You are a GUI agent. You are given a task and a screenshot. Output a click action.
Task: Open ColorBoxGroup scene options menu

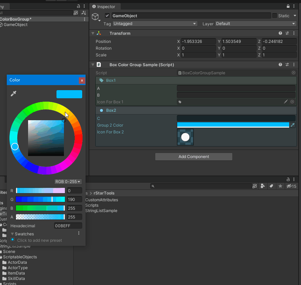pos(85,19)
